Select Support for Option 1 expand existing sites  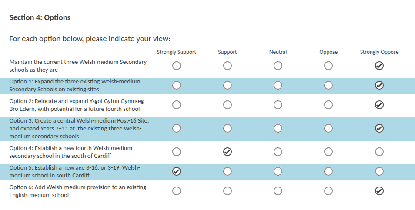(228, 85)
